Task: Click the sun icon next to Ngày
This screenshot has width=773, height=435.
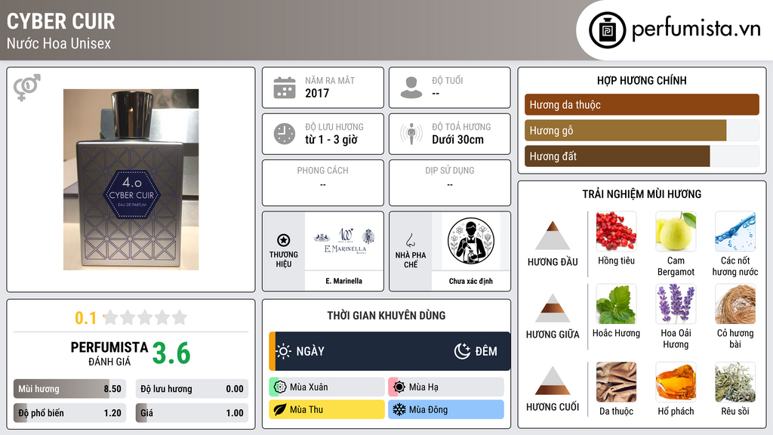Action: click(x=284, y=351)
